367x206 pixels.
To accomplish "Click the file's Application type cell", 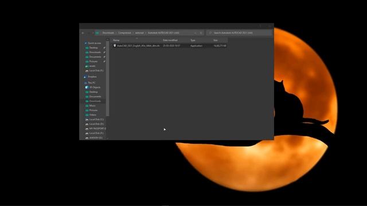I will click(196, 46).
